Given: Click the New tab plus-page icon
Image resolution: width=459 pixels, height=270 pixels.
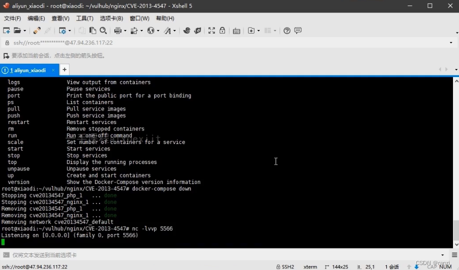Looking at the screenshot, I should point(251,30).
